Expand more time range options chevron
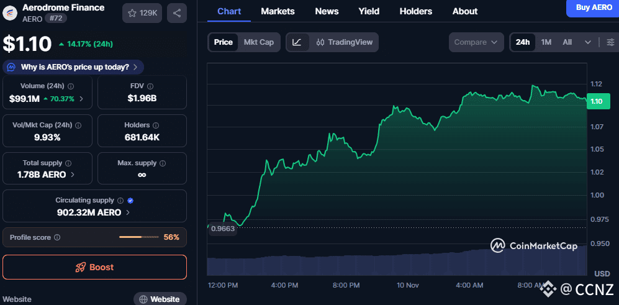The image size is (619, 305). click(588, 42)
